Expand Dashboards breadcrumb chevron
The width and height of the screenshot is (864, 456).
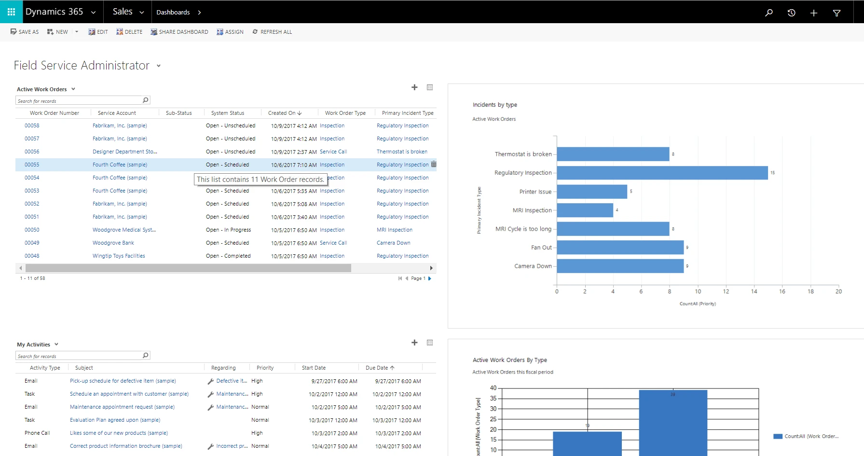(x=199, y=13)
